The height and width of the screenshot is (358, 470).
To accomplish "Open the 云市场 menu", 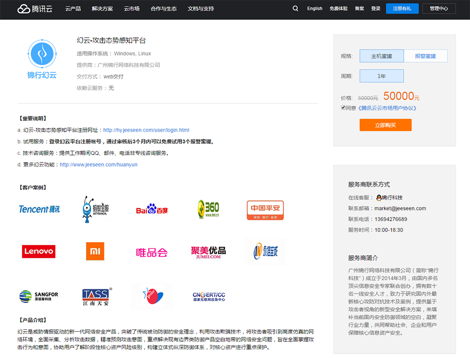I will [x=132, y=8].
